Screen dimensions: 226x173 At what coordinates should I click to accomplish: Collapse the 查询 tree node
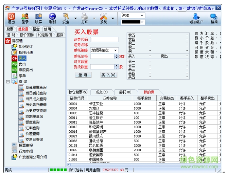(8, 82)
